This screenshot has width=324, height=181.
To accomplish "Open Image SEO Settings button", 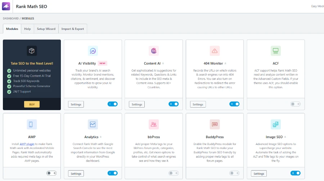I will click(x=259, y=173).
